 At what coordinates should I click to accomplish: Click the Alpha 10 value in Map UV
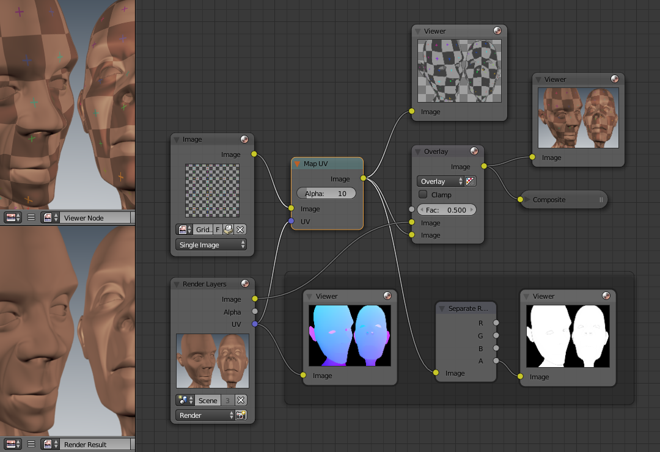click(x=326, y=193)
